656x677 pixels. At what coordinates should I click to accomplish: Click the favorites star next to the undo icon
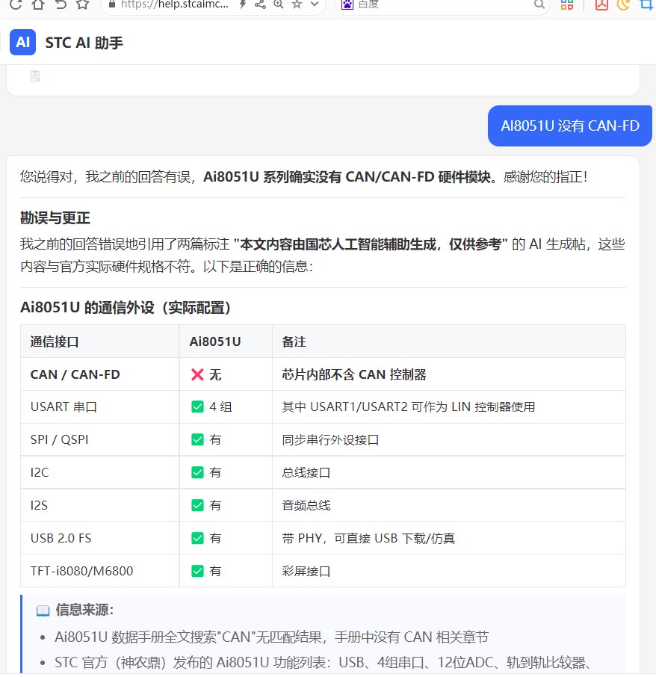point(82,4)
